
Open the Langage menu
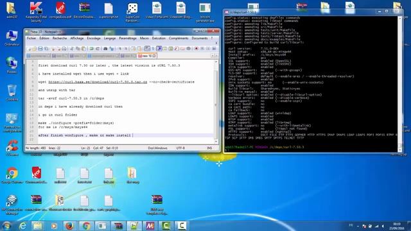coord(110,38)
